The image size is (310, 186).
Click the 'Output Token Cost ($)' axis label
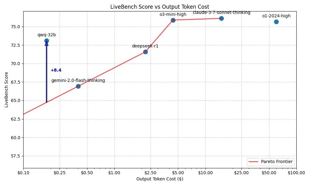160,179
